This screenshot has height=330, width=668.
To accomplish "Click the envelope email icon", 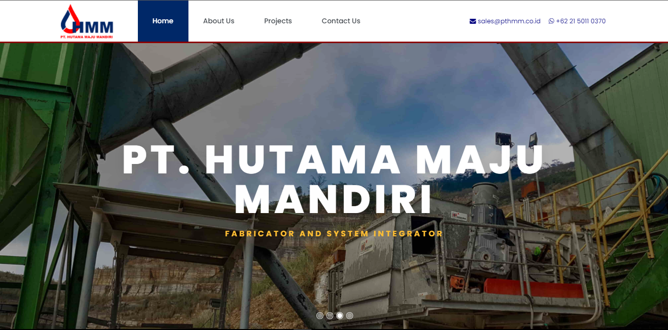I will (473, 21).
